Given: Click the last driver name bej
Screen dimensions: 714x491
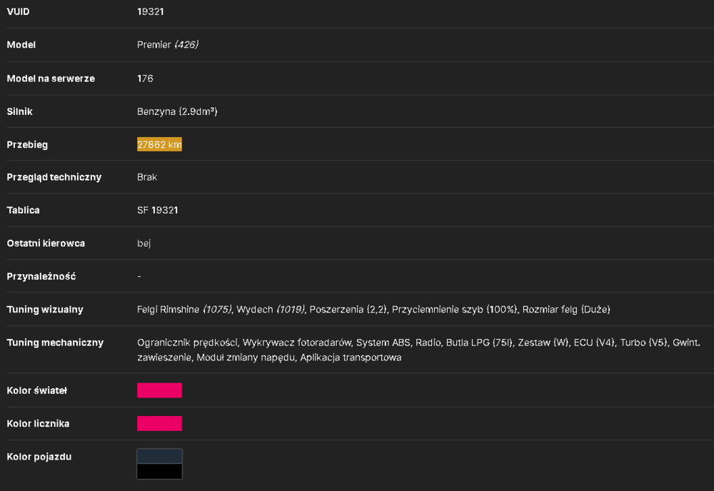Looking at the screenshot, I should [144, 243].
